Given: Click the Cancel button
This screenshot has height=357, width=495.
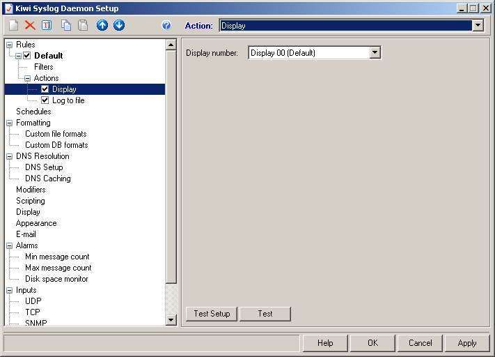Looking at the screenshot, I should point(420,343).
